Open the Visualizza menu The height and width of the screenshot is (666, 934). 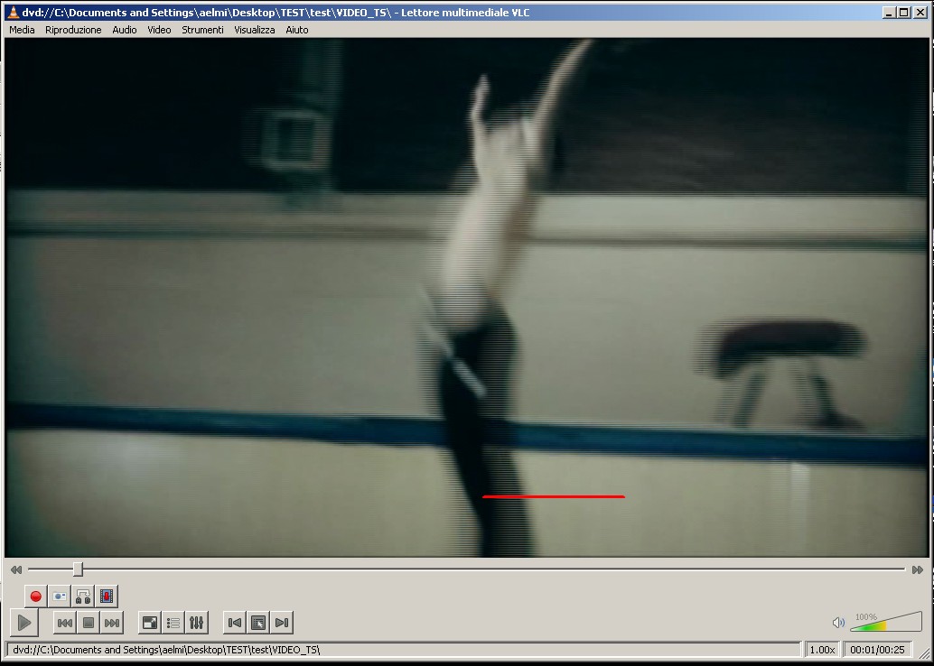tap(255, 30)
